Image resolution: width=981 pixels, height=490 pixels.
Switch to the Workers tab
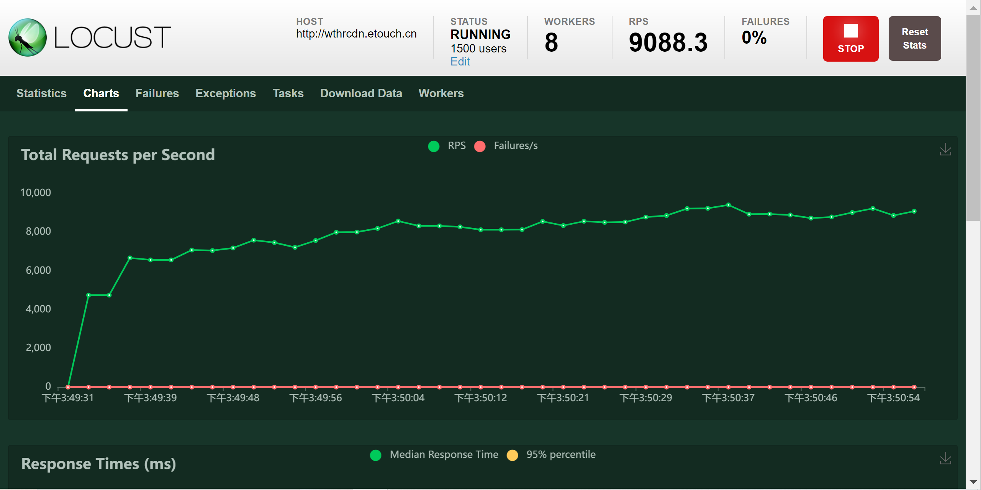pos(441,93)
